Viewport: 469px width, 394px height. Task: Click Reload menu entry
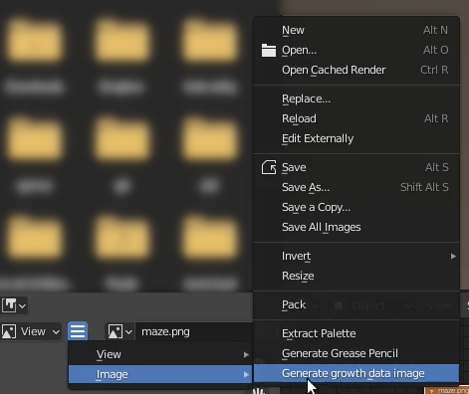(356, 118)
